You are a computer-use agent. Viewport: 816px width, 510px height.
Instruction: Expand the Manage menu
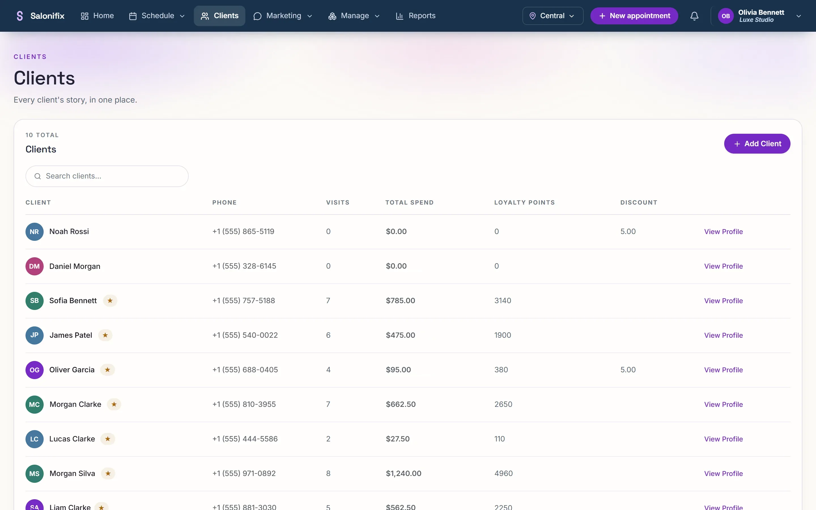click(x=354, y=16)
